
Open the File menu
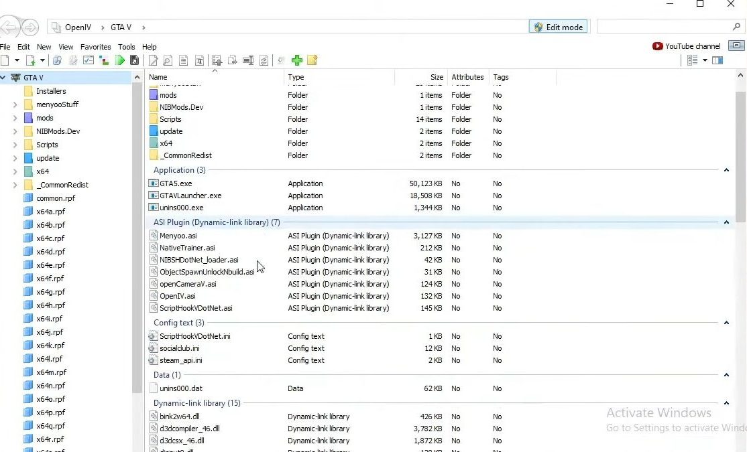[5, 47]
